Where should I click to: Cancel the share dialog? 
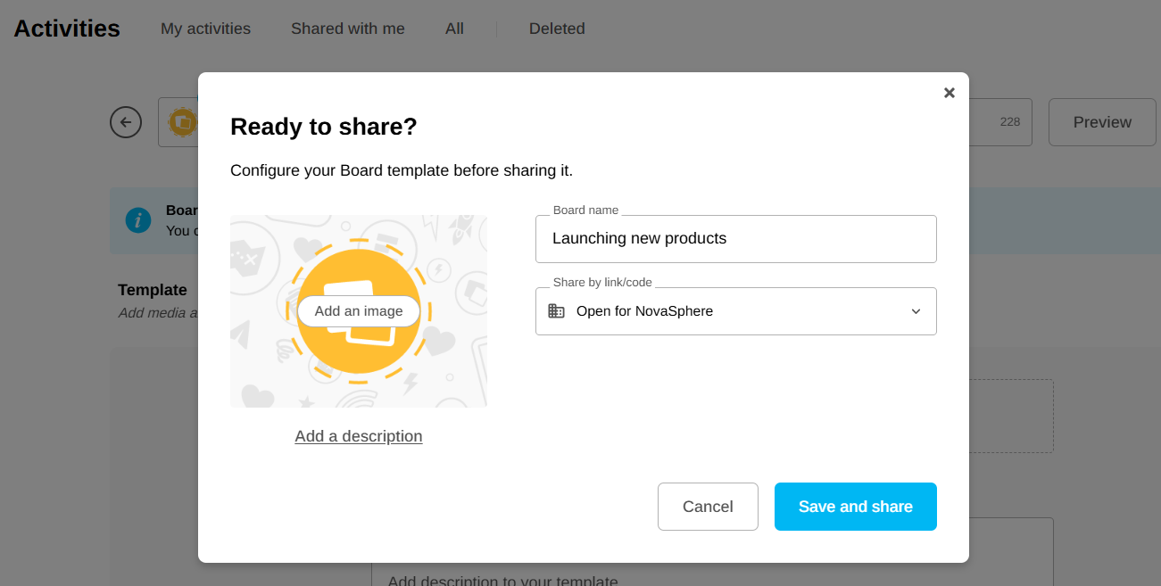(708, 507)
